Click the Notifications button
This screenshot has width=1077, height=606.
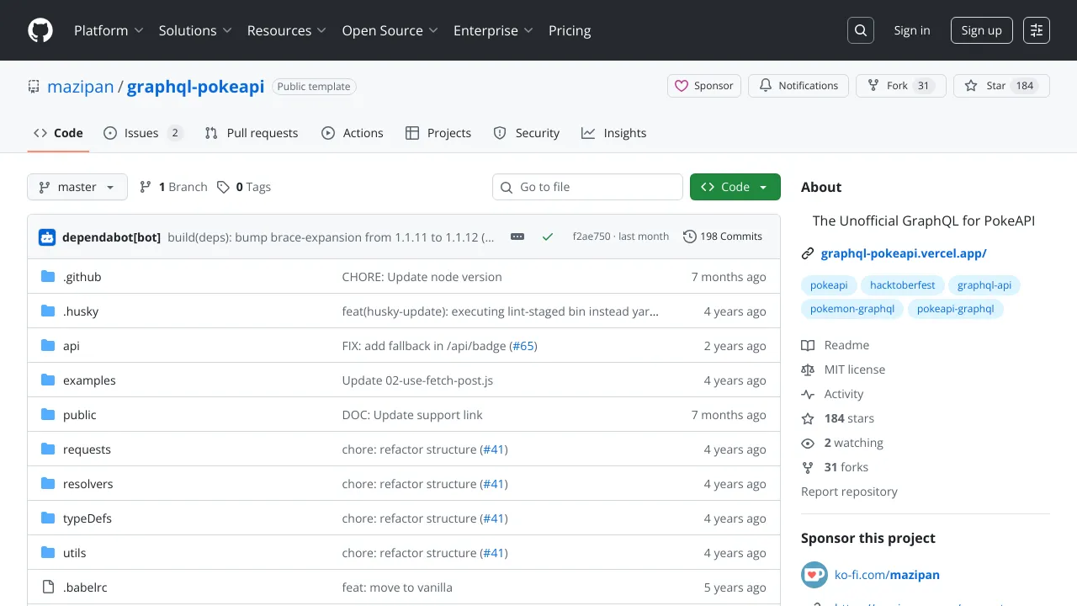click(798, 86)
